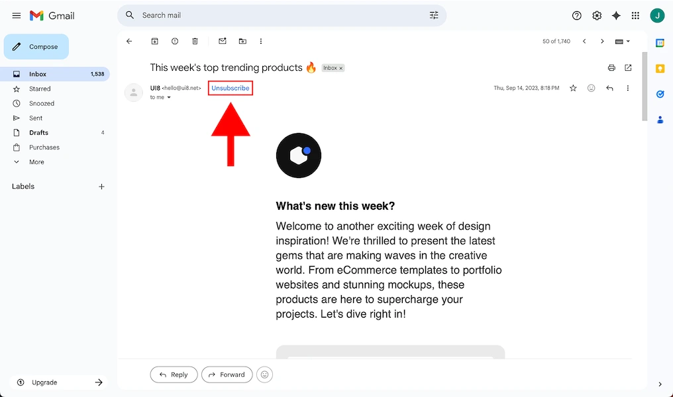Expand the "to me" recipient details

coord(168,97)
